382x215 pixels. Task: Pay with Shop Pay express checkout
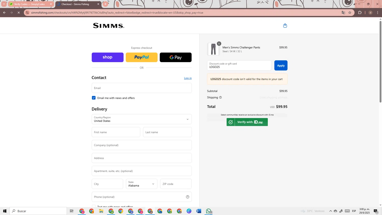click(x=107, y=57)
